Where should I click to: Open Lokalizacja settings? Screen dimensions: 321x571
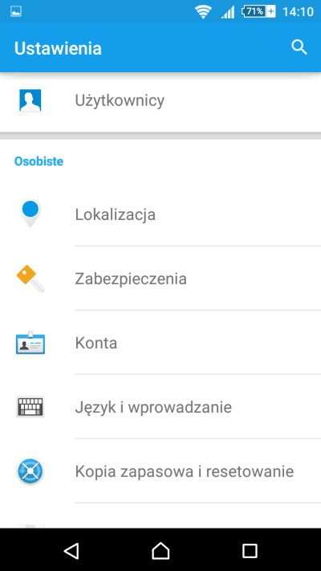pyautogui.click(x=160, y=214)
